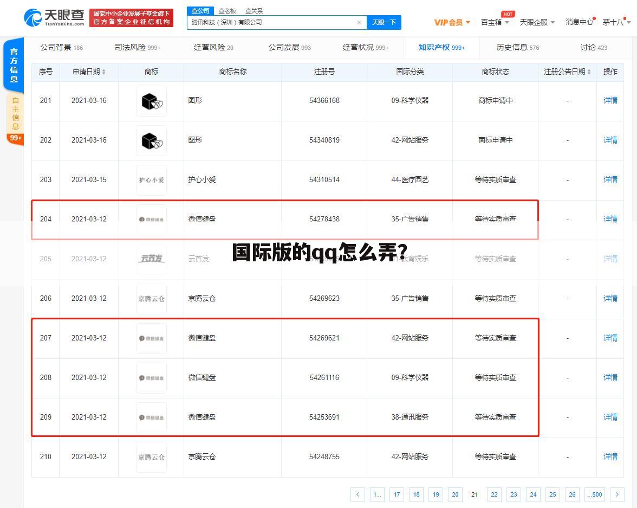This screenshot has height=508, width=637.
Task: Sort by 注册公告日期 column arrows
Action: coord(589,72)
